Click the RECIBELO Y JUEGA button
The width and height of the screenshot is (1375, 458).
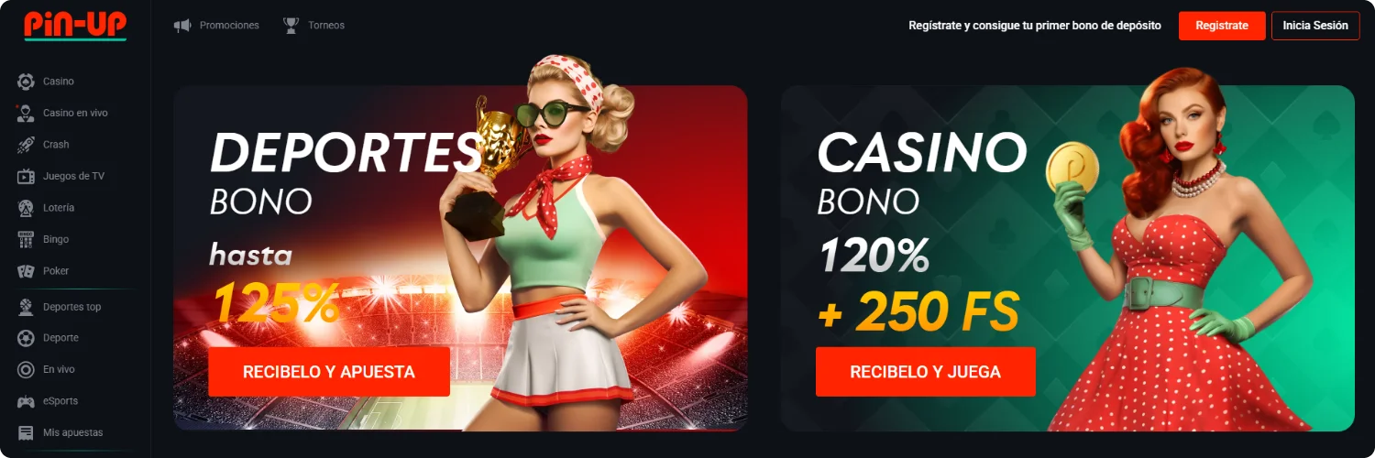point(926,372)
